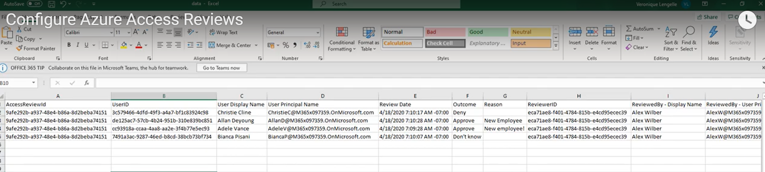Toggle Underline formatting
The image size is (765, 172).
point(86,45)
